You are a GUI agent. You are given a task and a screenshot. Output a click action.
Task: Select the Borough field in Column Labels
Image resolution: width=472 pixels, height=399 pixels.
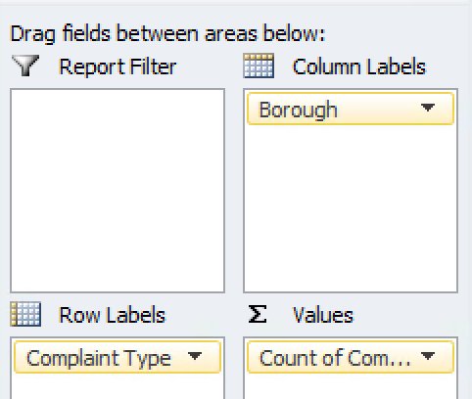pos(351,109)
